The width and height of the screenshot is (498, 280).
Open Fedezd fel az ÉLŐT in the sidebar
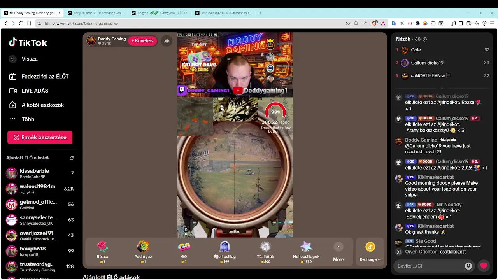(x=39, y=77)
